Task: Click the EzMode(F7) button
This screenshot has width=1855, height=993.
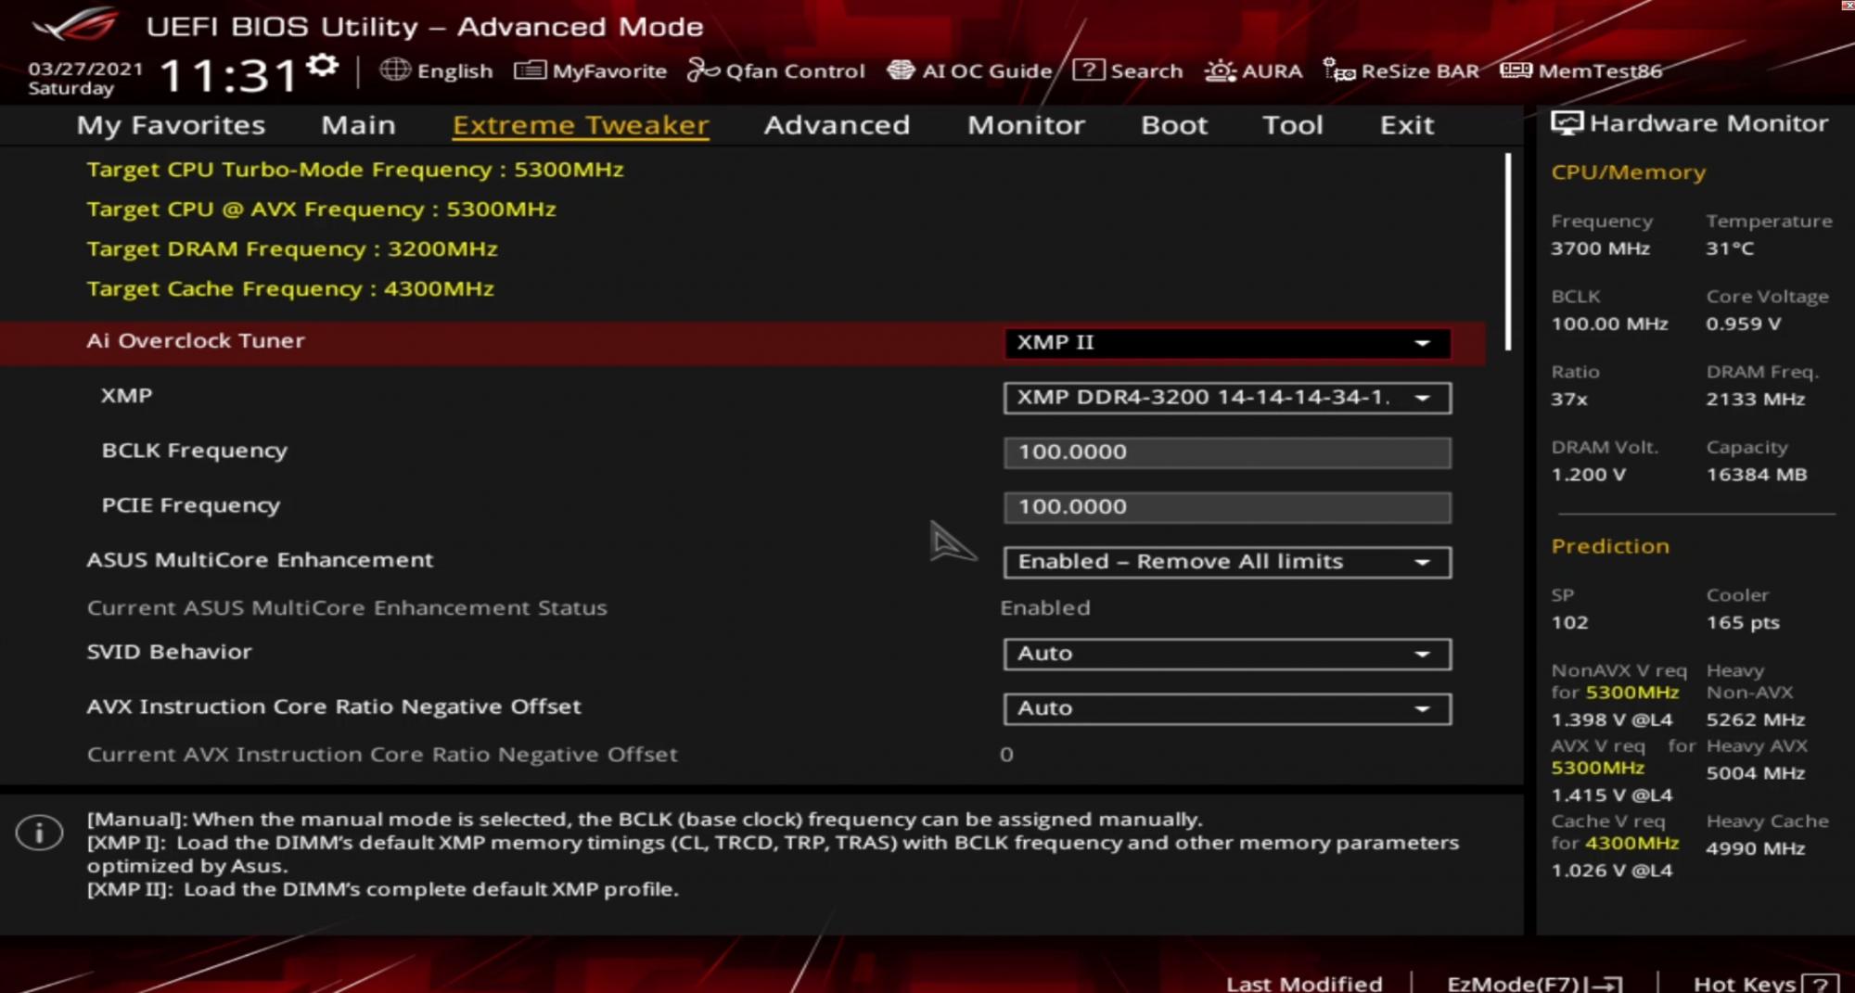Action: [1534, 983]
